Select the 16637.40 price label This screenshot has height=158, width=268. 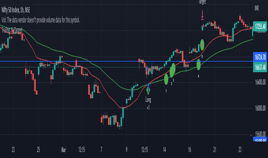[260, 67]
